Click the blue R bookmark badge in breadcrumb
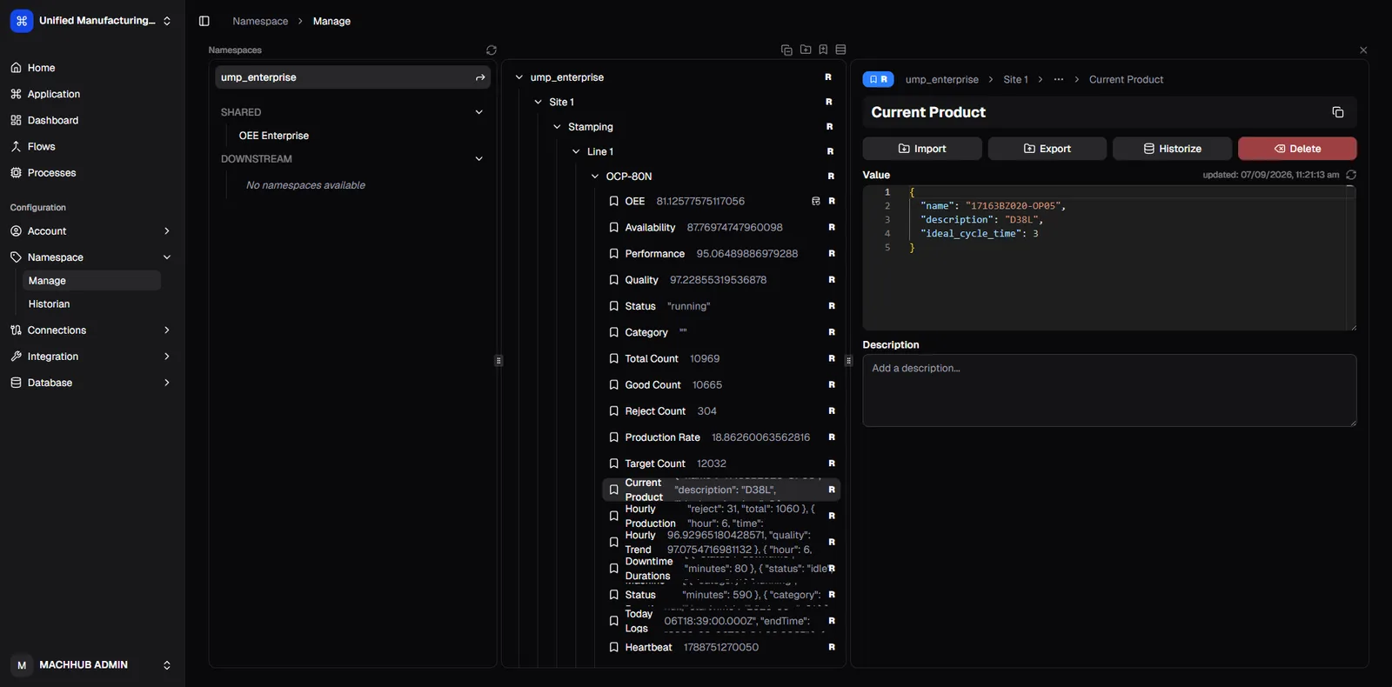1392x687 pixels. 879,79
